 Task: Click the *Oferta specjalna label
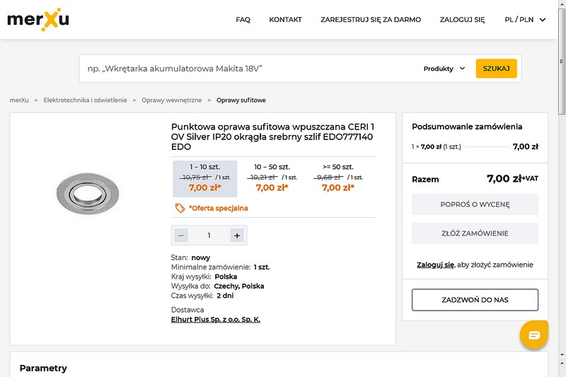[x=219, y=208]
